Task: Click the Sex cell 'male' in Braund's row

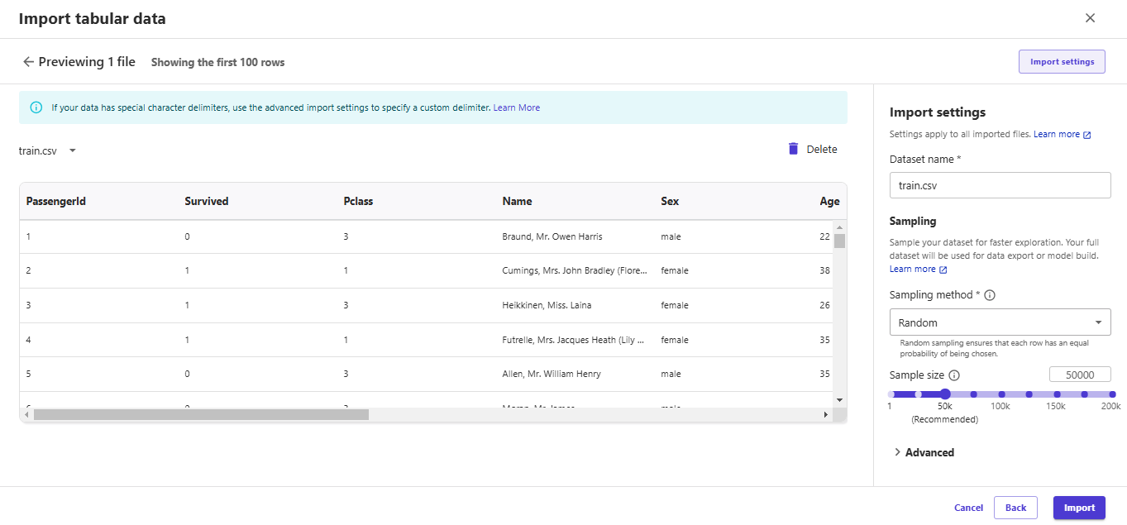Action: 671,236
